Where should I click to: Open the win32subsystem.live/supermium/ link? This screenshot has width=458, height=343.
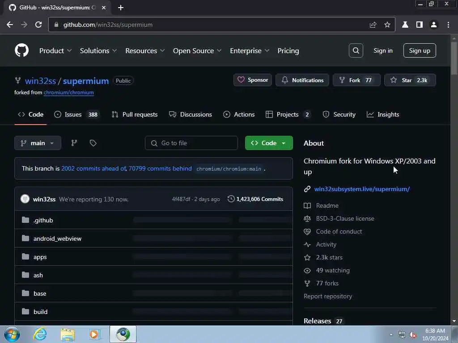[362, 189]
